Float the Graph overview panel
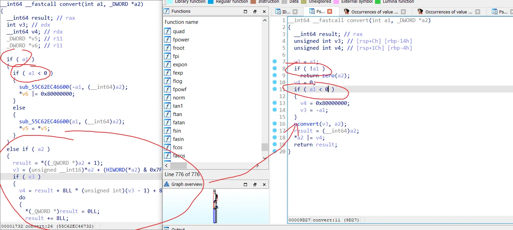513x230 pixels. (x=255, y=184)
